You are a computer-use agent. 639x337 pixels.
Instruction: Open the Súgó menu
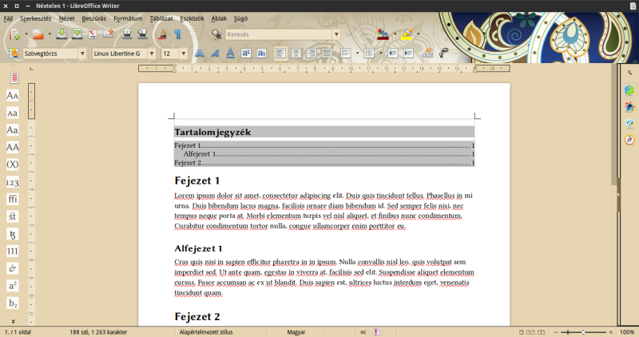click(x=240, y=18)
